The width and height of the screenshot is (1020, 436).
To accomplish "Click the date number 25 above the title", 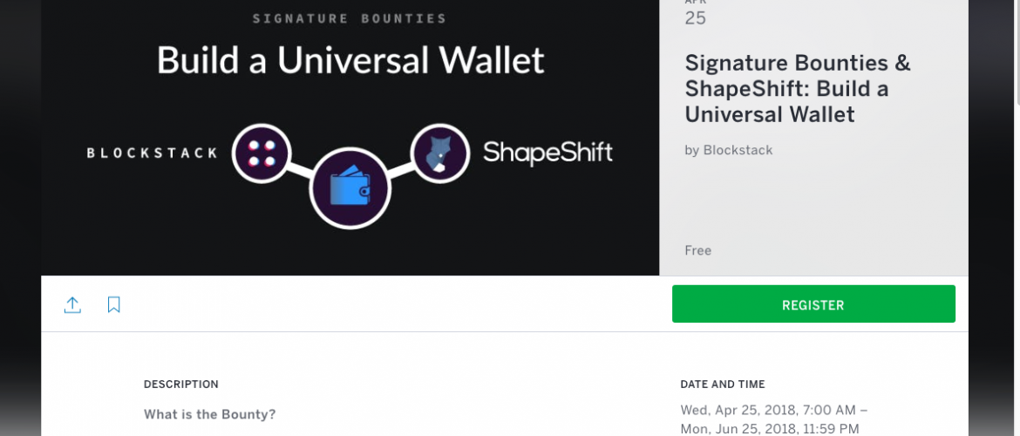I will point(695,18).
